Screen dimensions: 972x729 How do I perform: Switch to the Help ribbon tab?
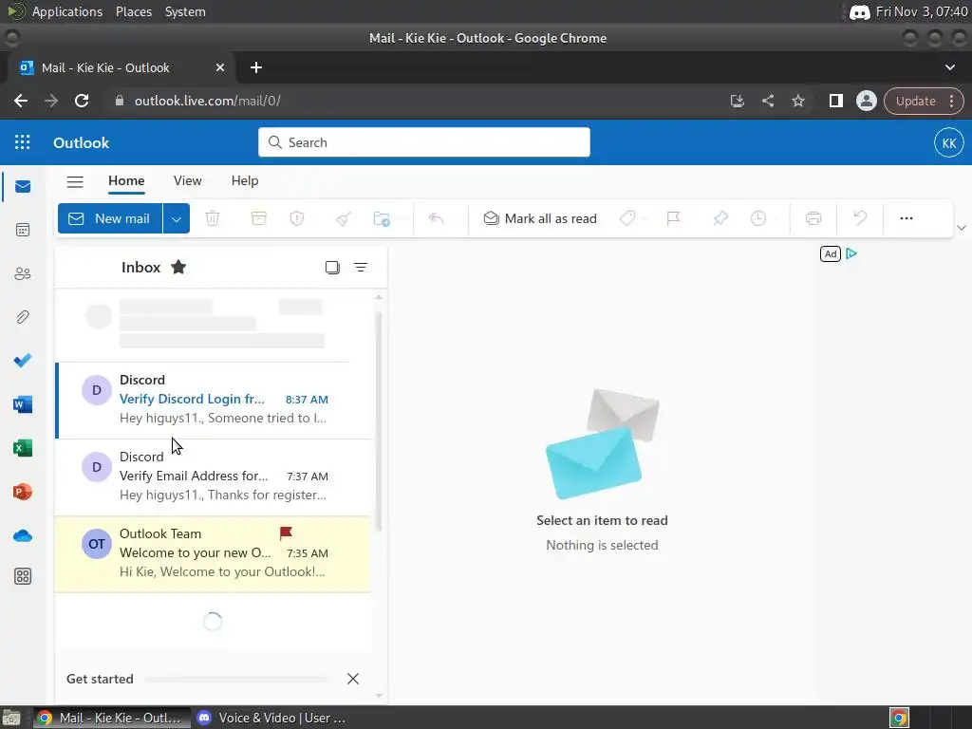(245, 181)
